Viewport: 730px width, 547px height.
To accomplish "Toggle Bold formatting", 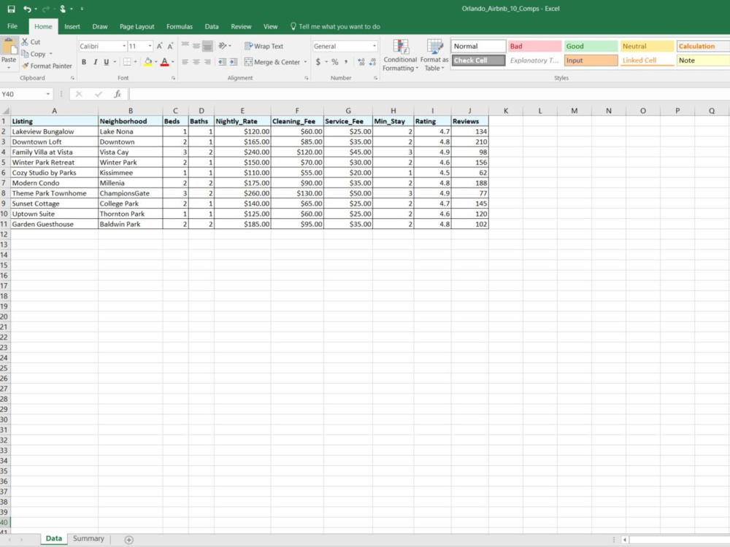I will 84,62.
